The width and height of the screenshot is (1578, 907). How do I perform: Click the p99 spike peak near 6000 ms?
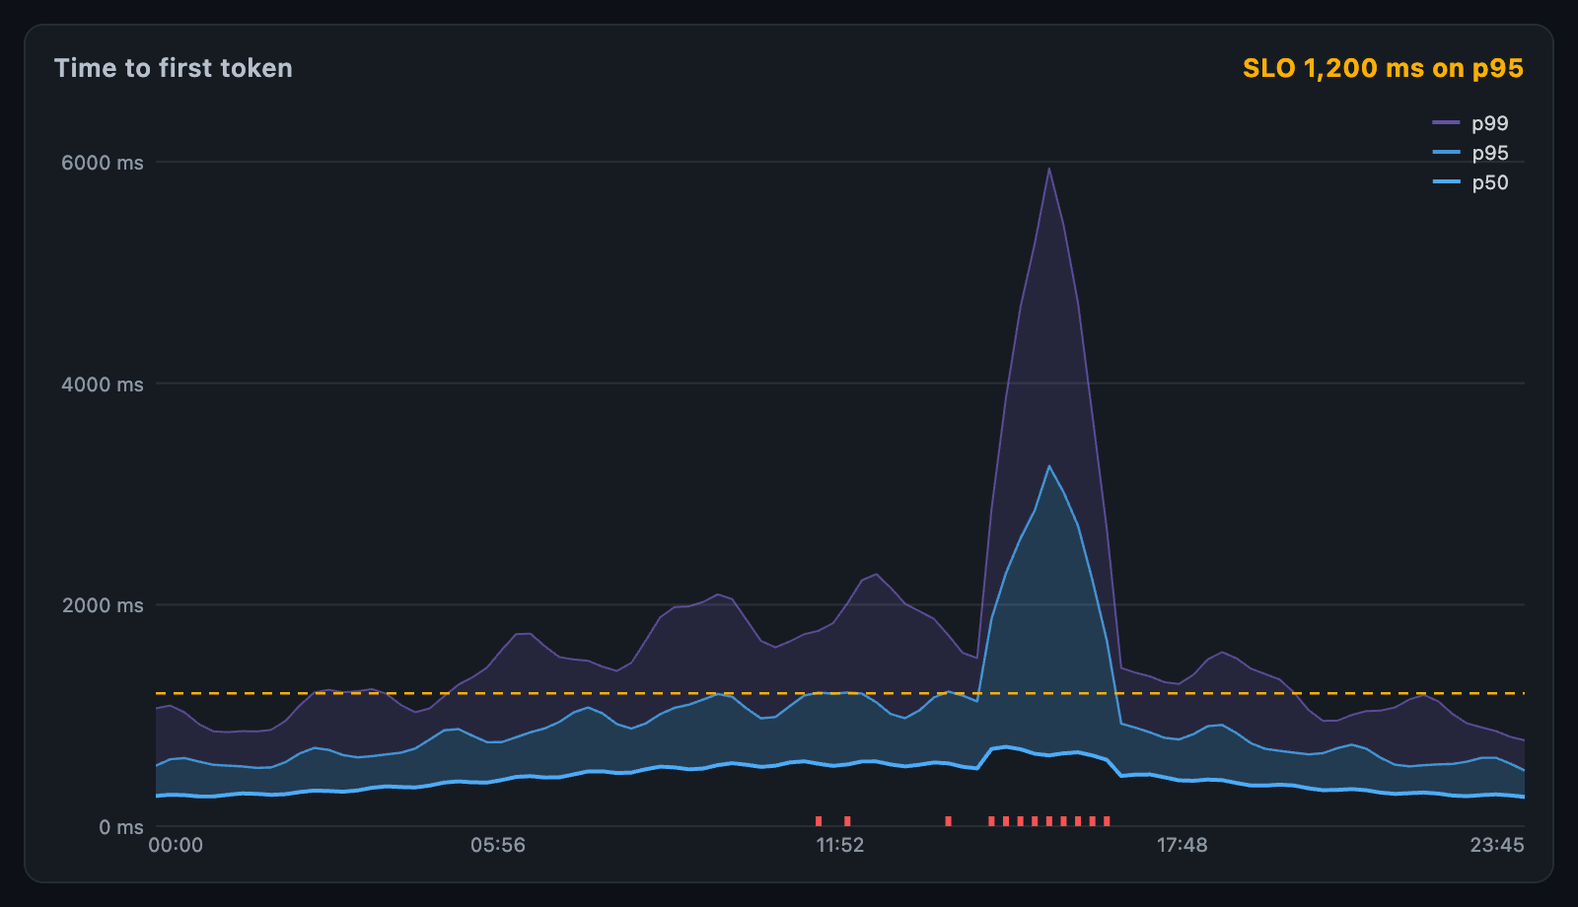(x=1049, y=169)
